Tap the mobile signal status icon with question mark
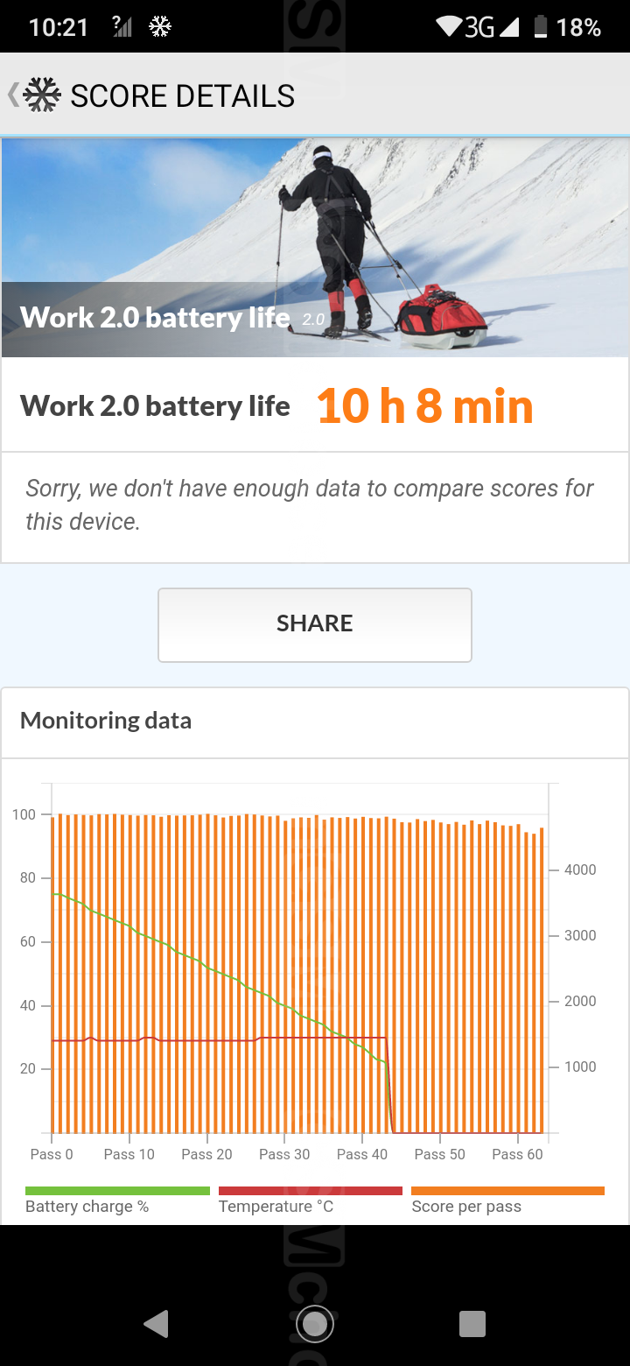 click(122, 27)
